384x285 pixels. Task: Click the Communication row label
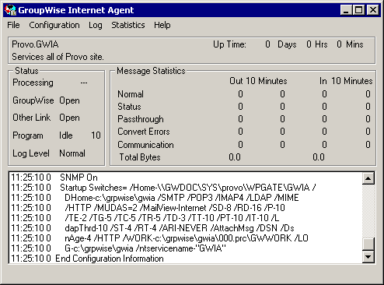tap(145, 145)
